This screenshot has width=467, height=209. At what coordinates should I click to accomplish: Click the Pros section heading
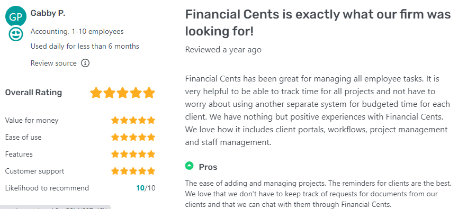(x=208, y=167)
